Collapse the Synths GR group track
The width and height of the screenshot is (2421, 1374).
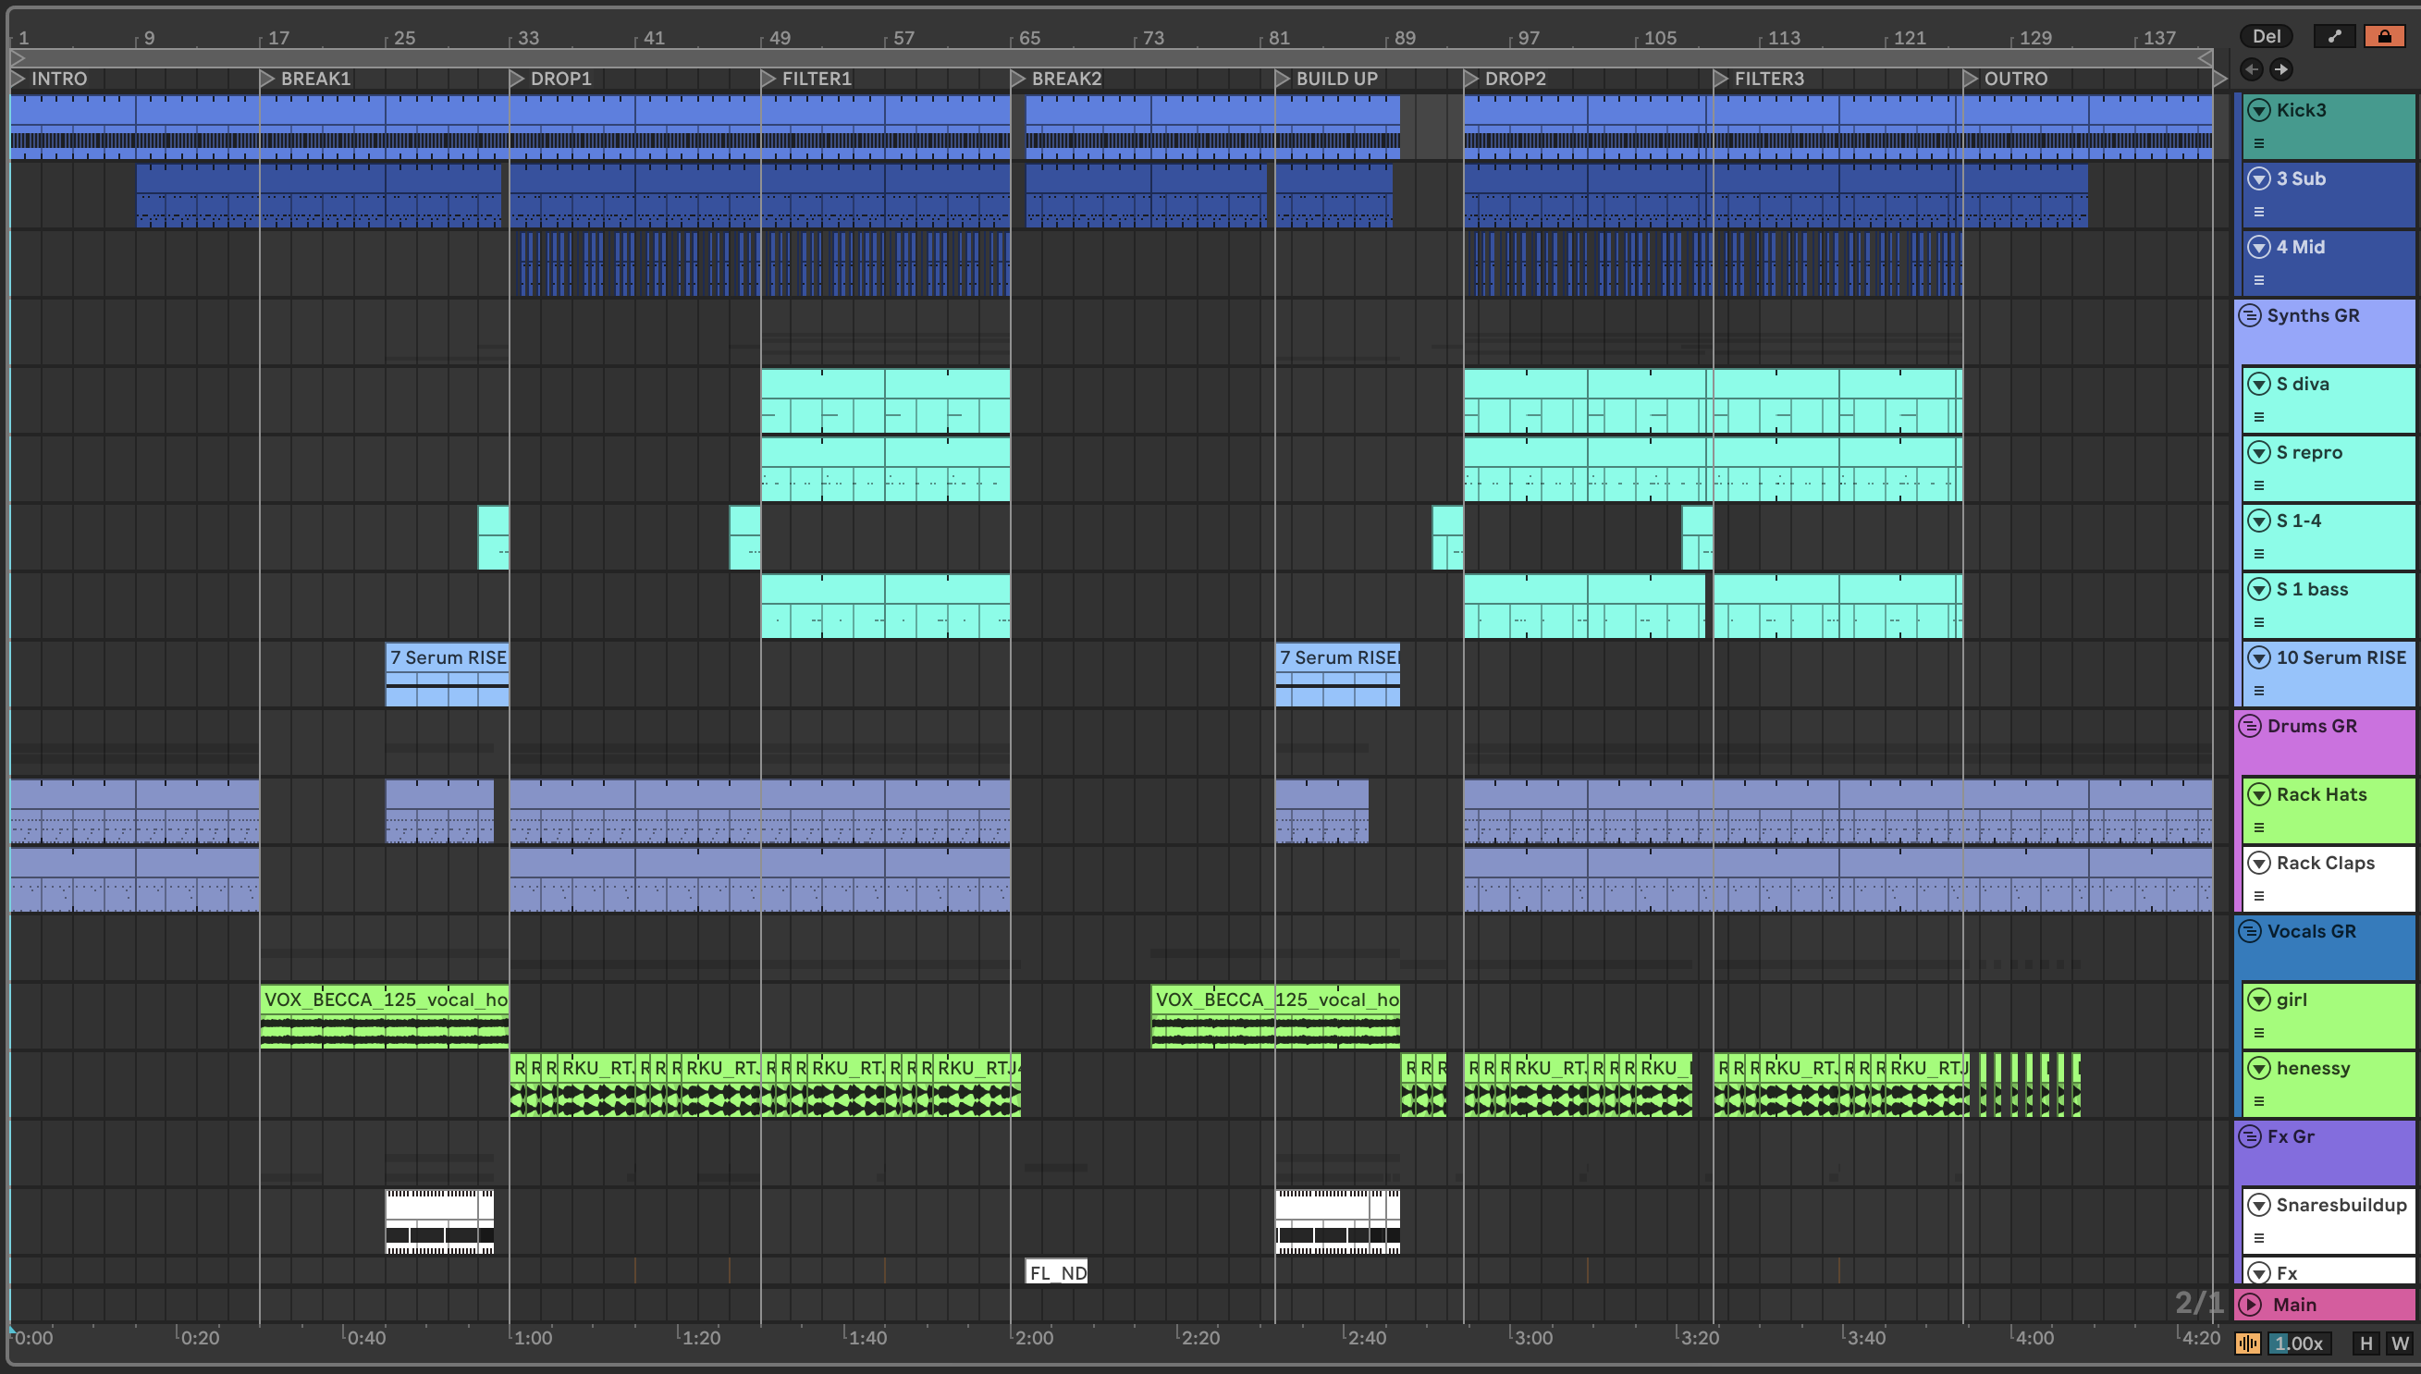[2250, 315]
